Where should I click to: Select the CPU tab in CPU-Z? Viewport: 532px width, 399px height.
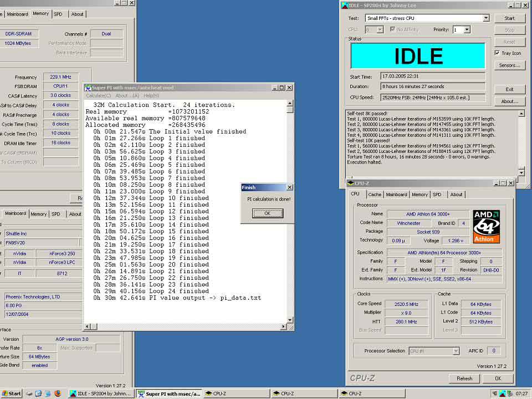click(355, 194)
